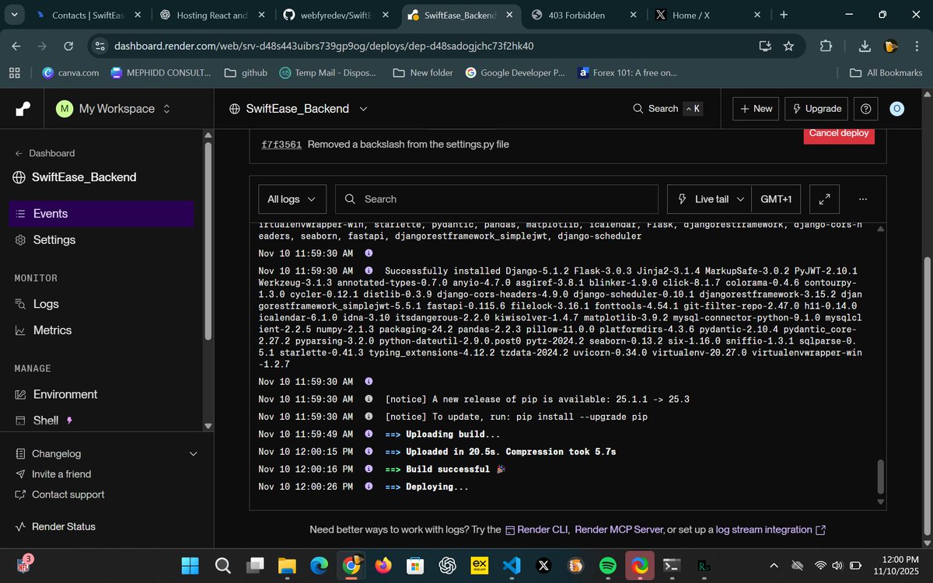Click the help question mark icon
This screenshot has width=933, height=583.
point(865,108)
